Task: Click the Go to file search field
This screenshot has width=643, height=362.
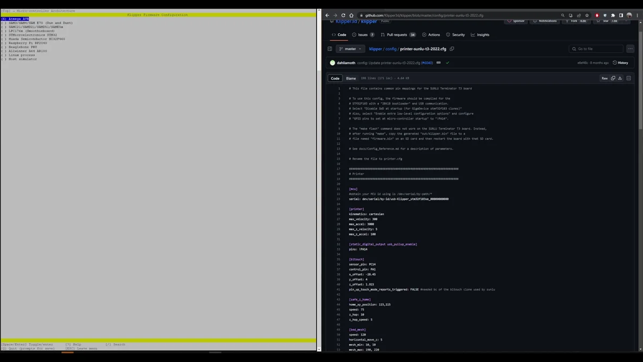Action: 596,49
